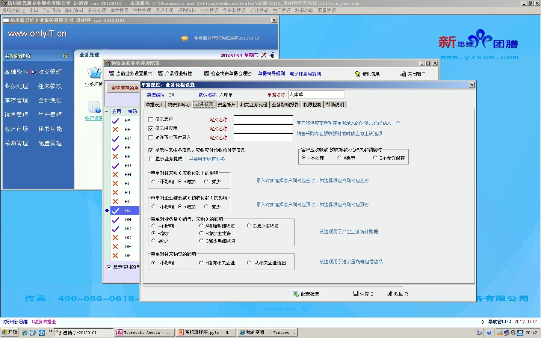Open the 帐户设置 icon
Screen dimensions: 541x338
94,108
